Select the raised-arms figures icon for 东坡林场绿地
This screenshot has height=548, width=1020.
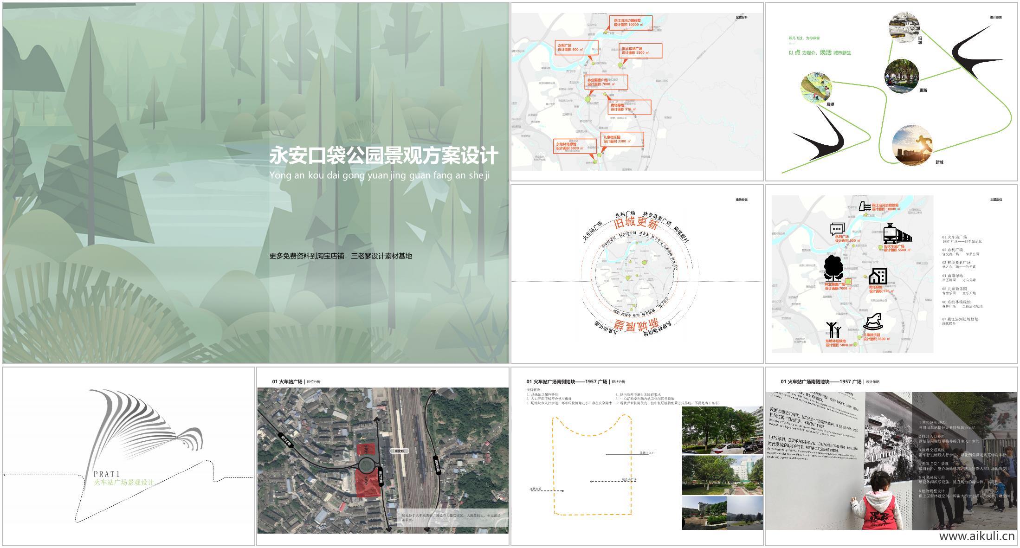[833, 329]
